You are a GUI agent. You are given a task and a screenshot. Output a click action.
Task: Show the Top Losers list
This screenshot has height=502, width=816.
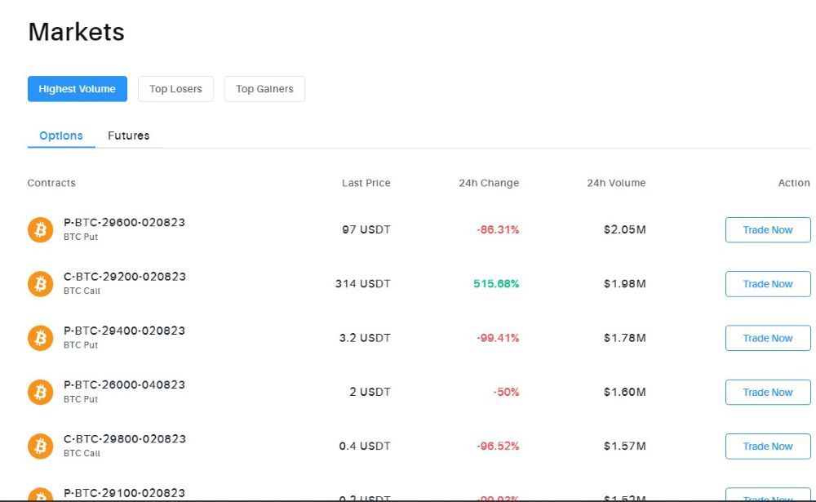point(175,89)
